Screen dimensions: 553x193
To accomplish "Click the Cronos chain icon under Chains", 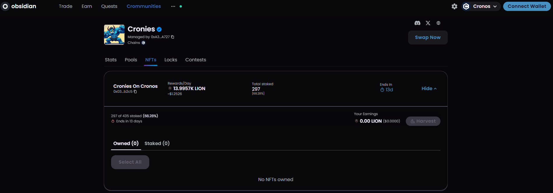I will (x=143, y=43).
